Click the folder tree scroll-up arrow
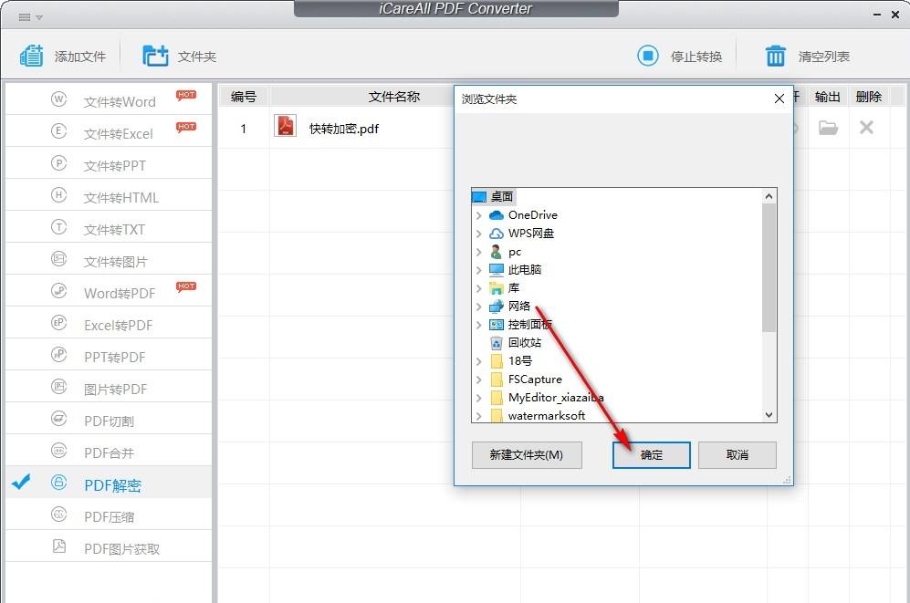The width and height of the screenshot is (910, 603). tap(769, 196)
